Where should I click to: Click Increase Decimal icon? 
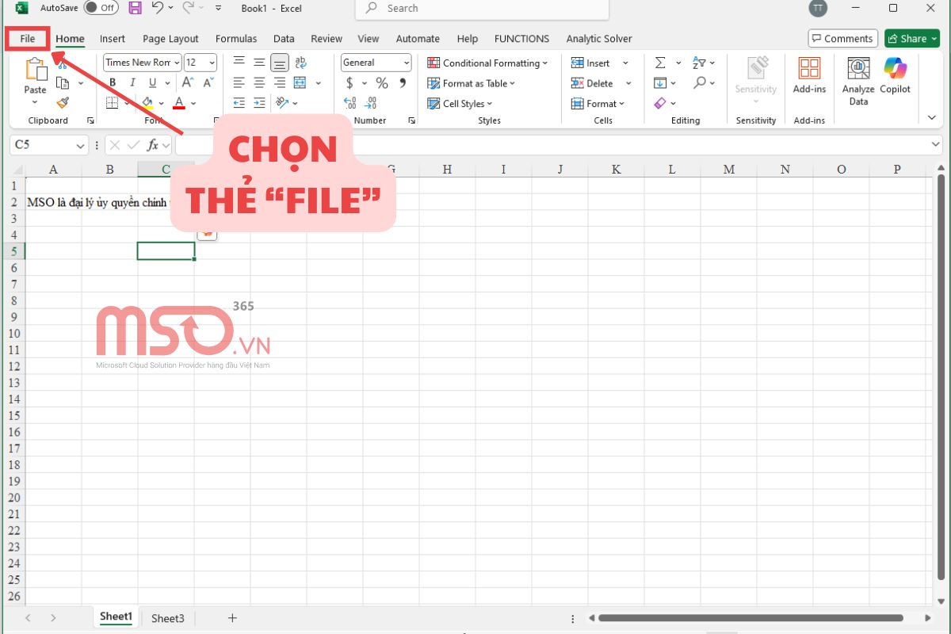point(349,103)
